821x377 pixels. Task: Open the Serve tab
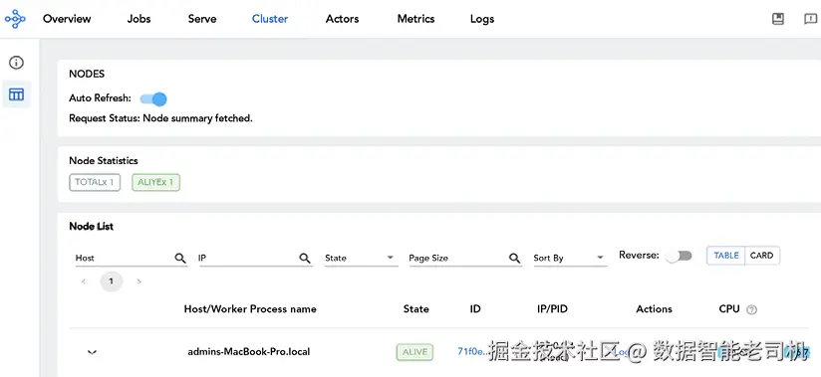202,19
